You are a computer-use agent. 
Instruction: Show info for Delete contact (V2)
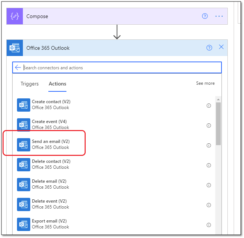pos(209,165)
